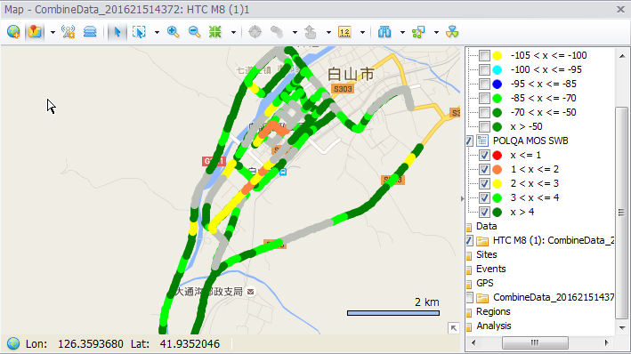Toggle the 'x > 4' dark green checkbox

[484, 212]
